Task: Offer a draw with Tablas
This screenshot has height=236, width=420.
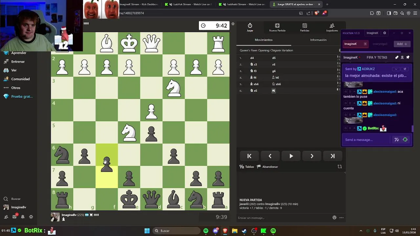Action: pos(247,167)
